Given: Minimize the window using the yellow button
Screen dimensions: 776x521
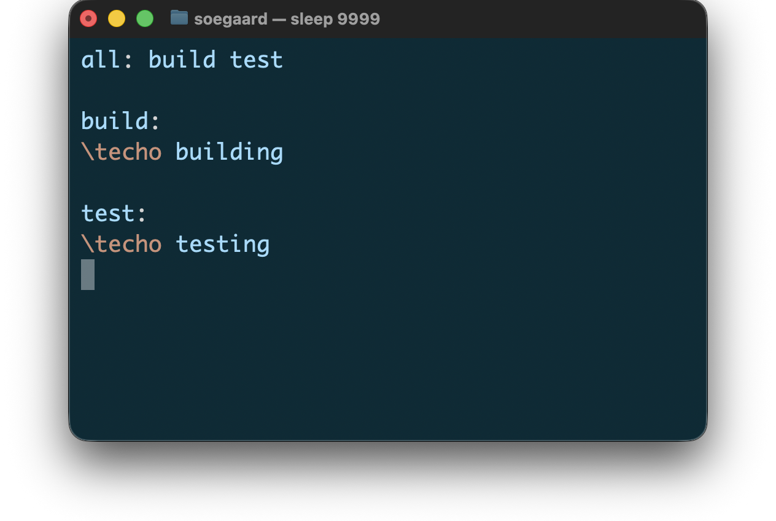Looking at the screenshot, I should coord(117,19).
